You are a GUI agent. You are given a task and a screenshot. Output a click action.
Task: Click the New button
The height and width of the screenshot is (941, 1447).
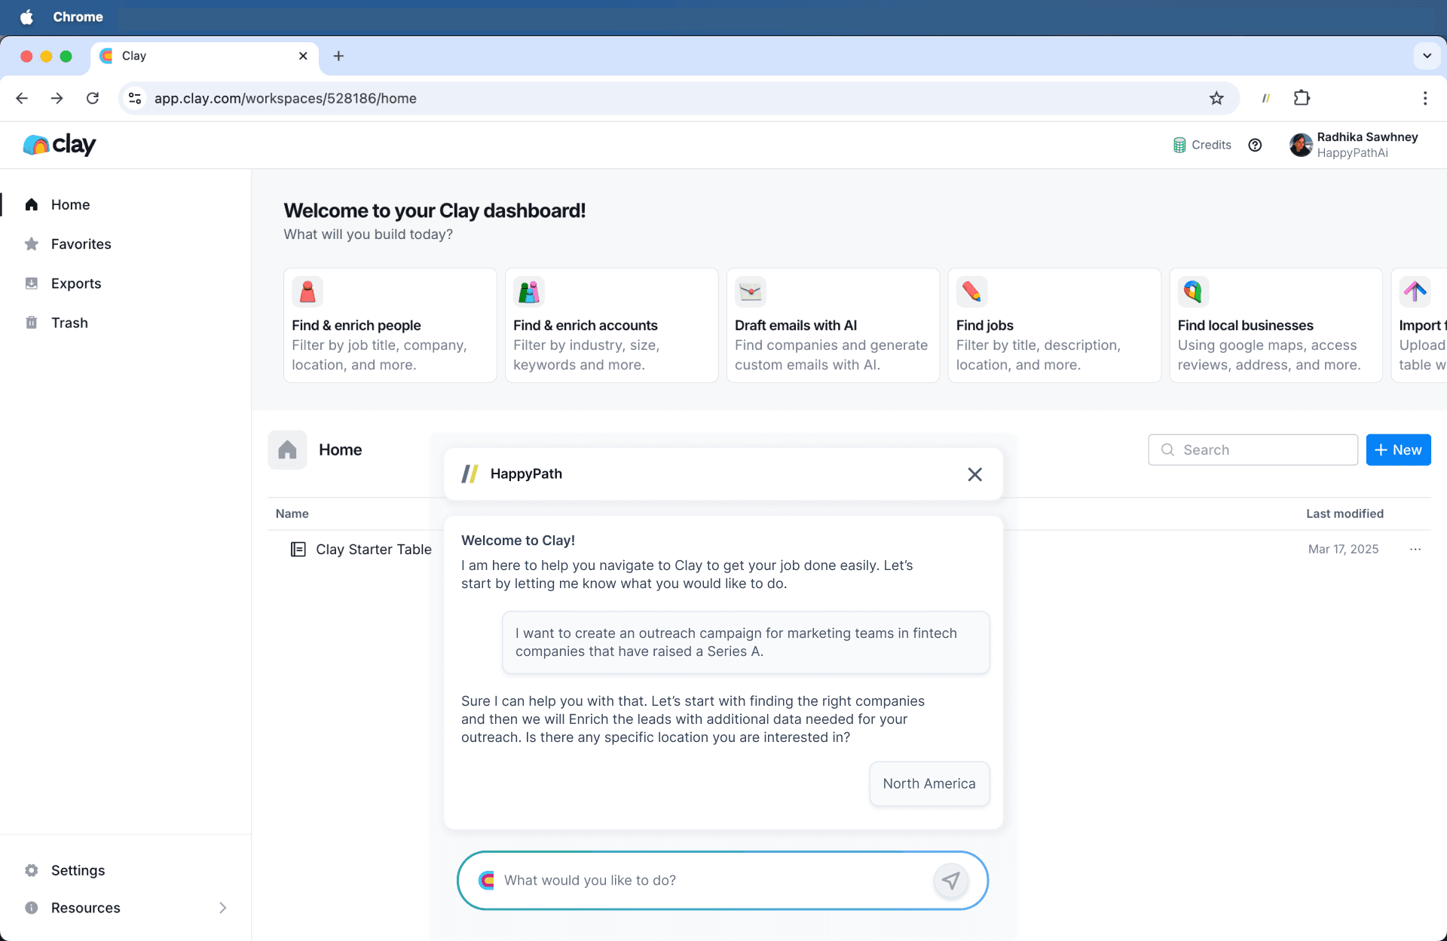pos(1398,450)
